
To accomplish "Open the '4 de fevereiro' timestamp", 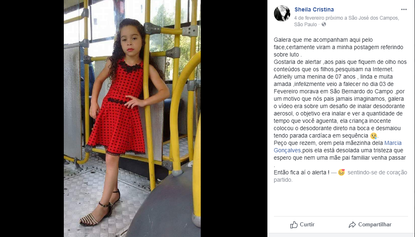I will 309,18.
